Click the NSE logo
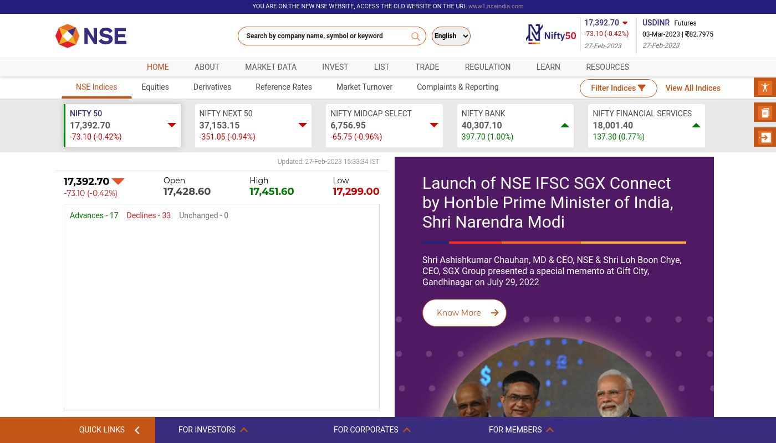This screenshot has width=776, height=443. tap(91, 36)
